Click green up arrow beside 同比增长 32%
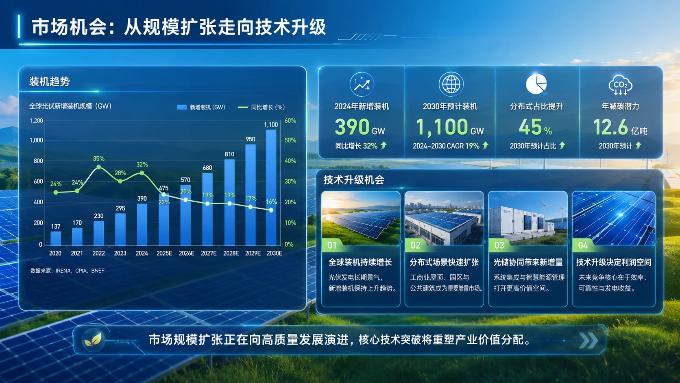 point(384,145)
